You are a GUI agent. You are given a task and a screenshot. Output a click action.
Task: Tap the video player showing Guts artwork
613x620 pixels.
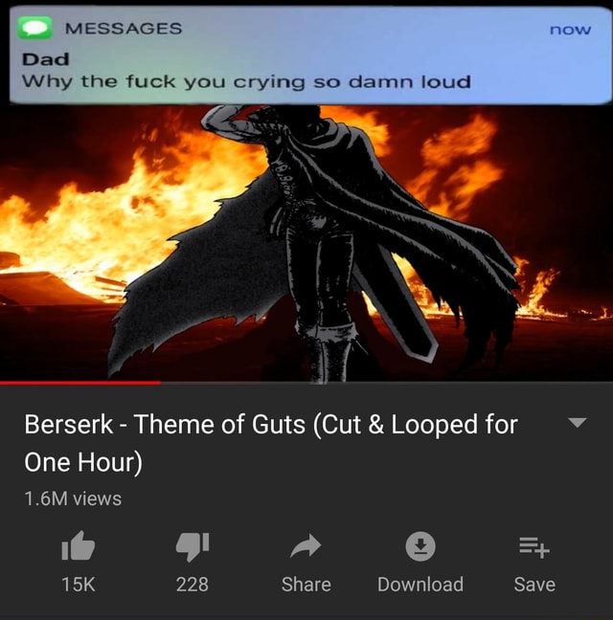[x=306, y=243]
